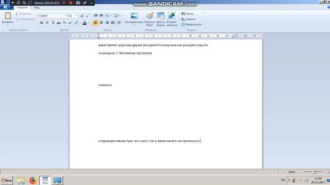Launch Firefox from the taskbar
Image resolution: width=330 pixels, height=185 pixels.
pos(33,180)
